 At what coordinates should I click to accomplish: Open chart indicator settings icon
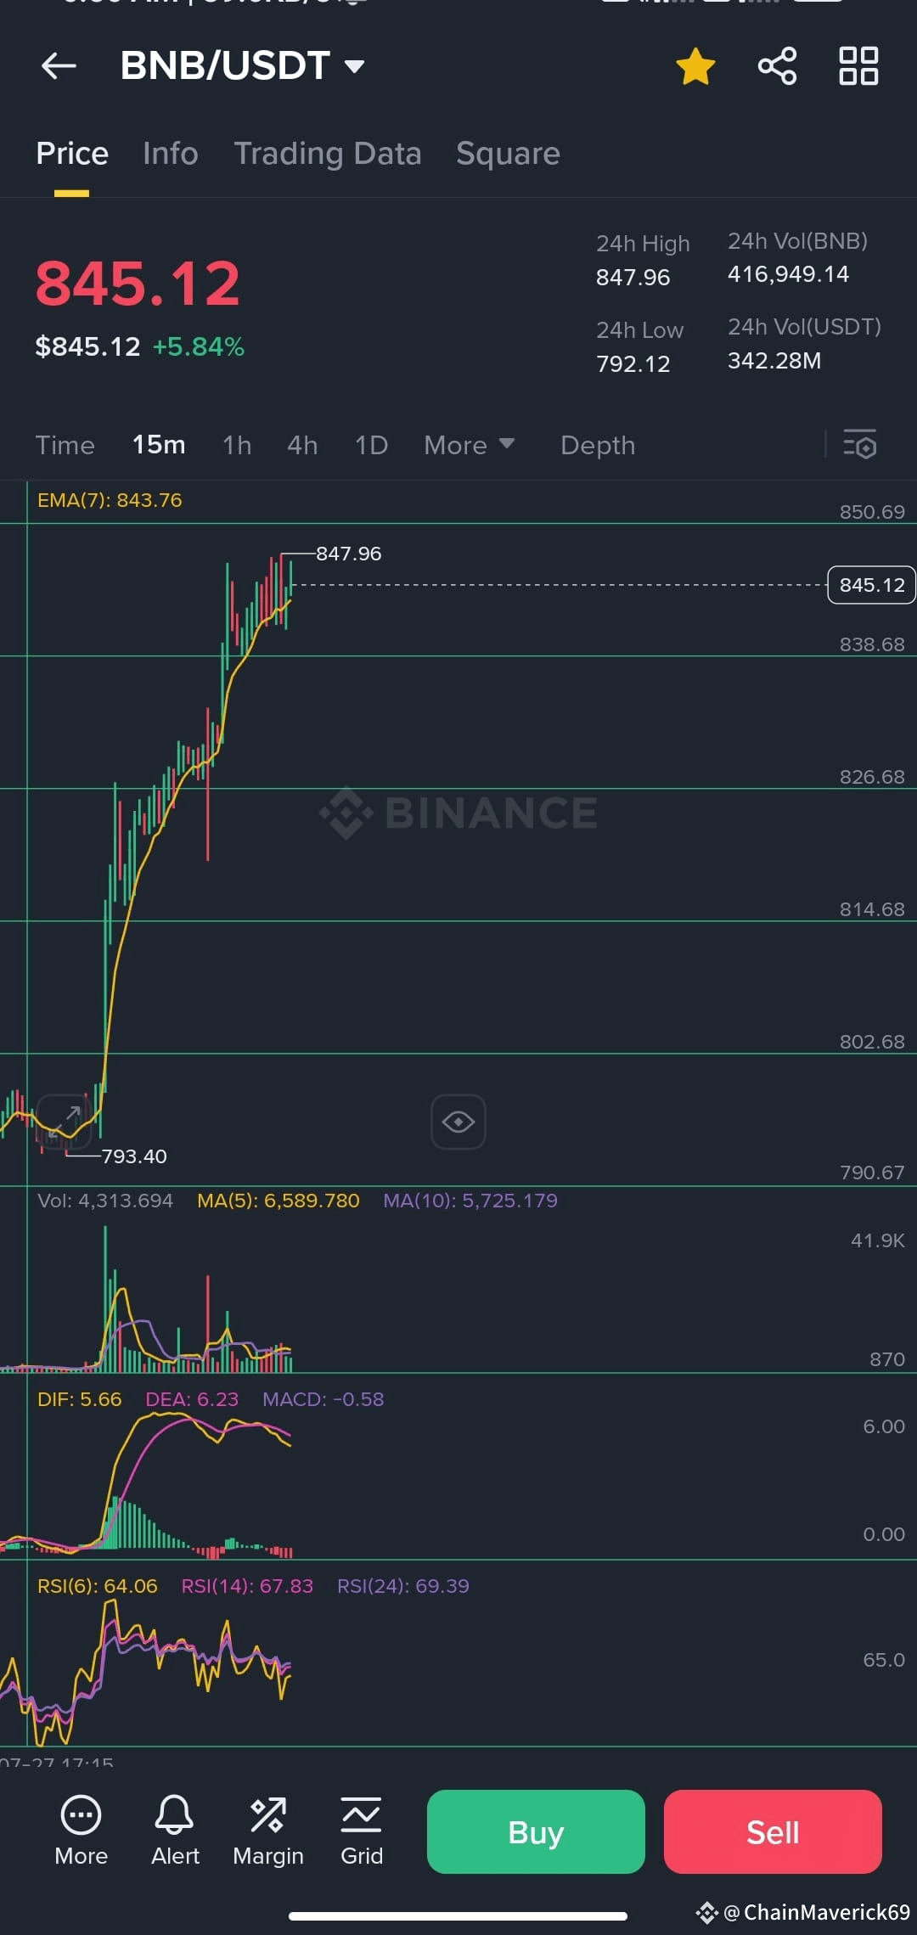(859, 444)
